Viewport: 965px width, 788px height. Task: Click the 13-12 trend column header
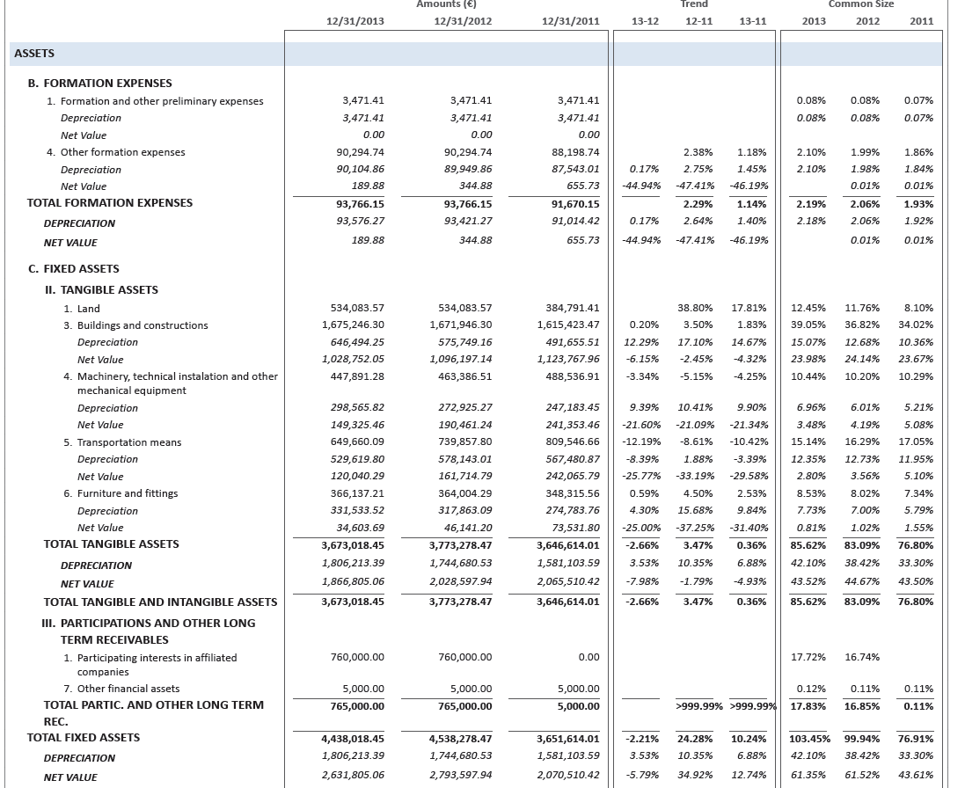click(x=645, y=21)
